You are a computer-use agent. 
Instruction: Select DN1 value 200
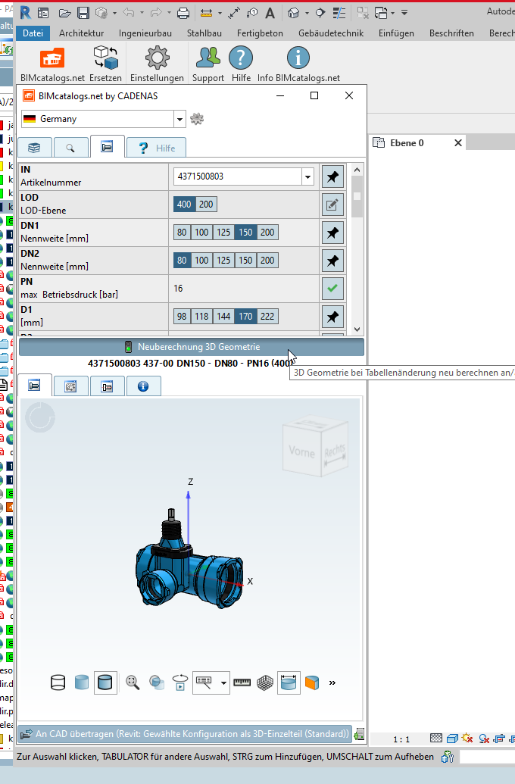(x=267, y=232)
